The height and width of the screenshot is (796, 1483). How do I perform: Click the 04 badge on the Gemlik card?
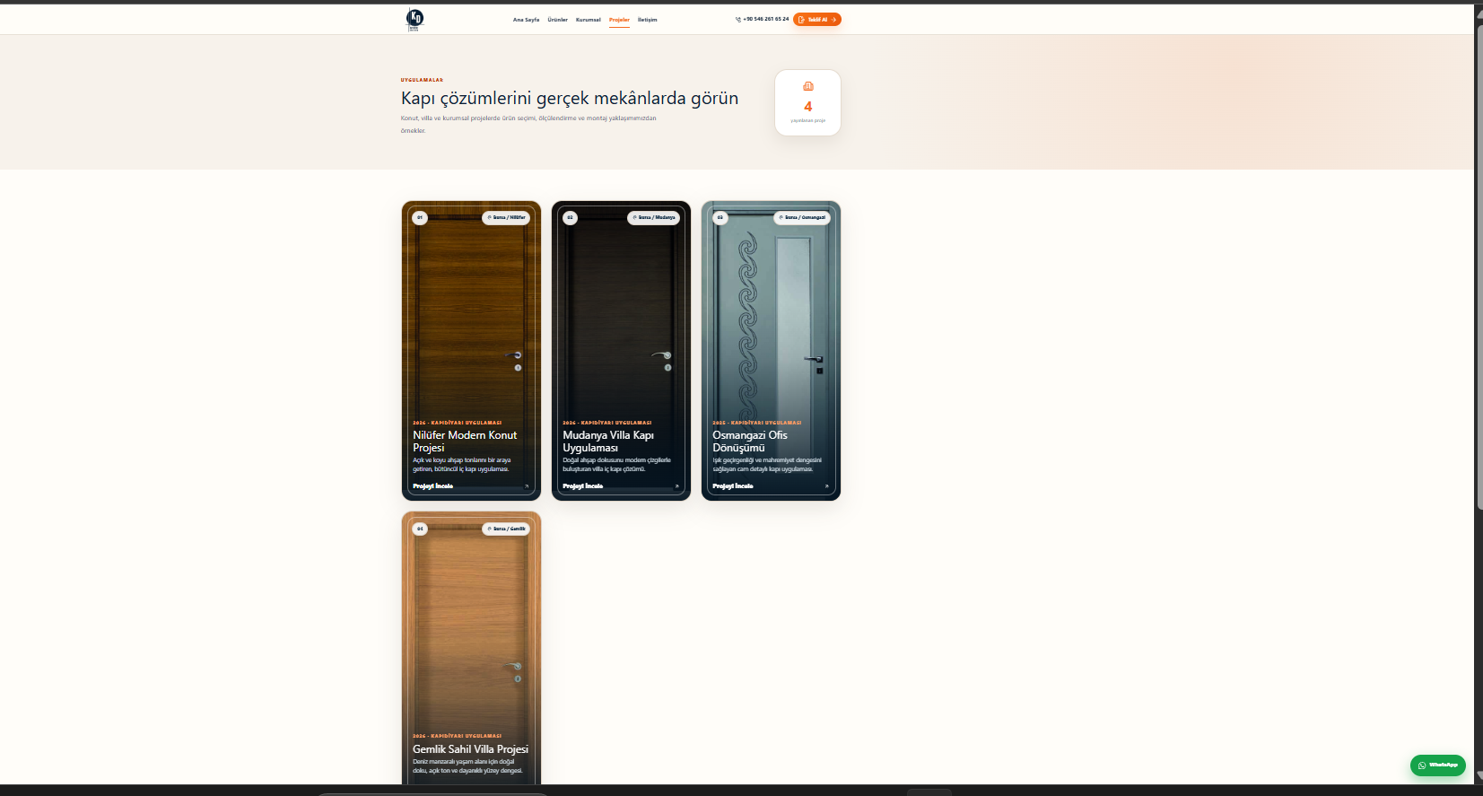tap(420, 529)
